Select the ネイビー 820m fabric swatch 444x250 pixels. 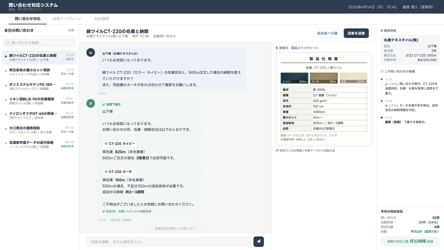294,78
